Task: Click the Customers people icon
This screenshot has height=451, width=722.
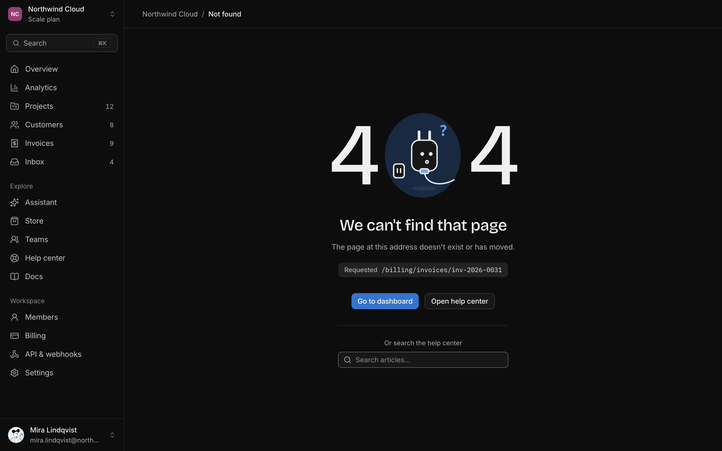Action: (14, 125)
